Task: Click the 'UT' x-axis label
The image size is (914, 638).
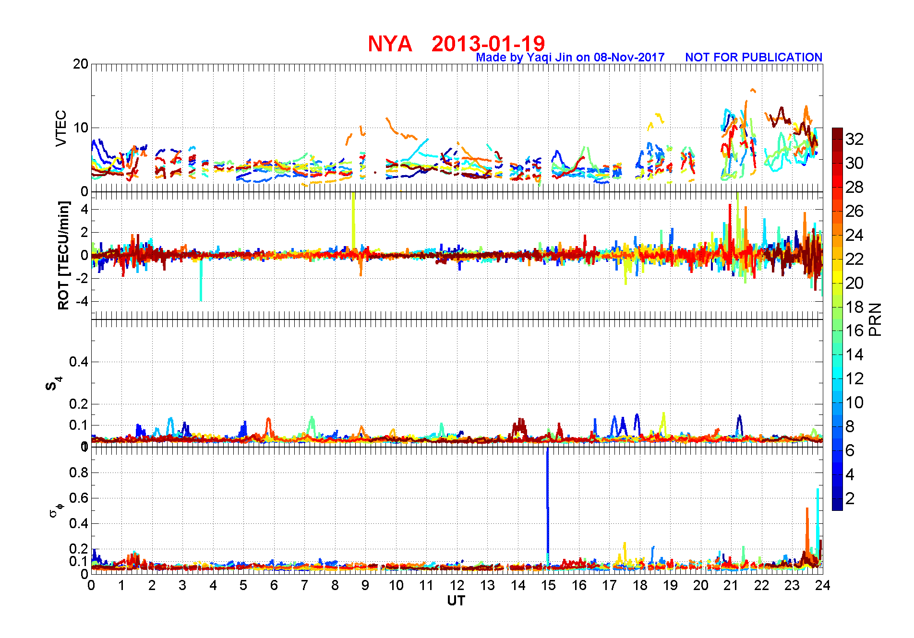Action: click(456, 601)
